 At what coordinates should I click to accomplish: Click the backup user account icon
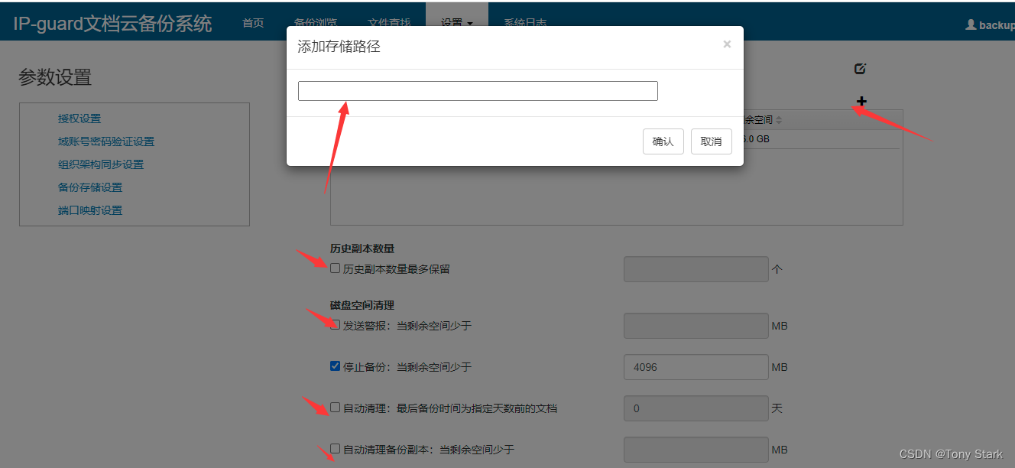971,24
